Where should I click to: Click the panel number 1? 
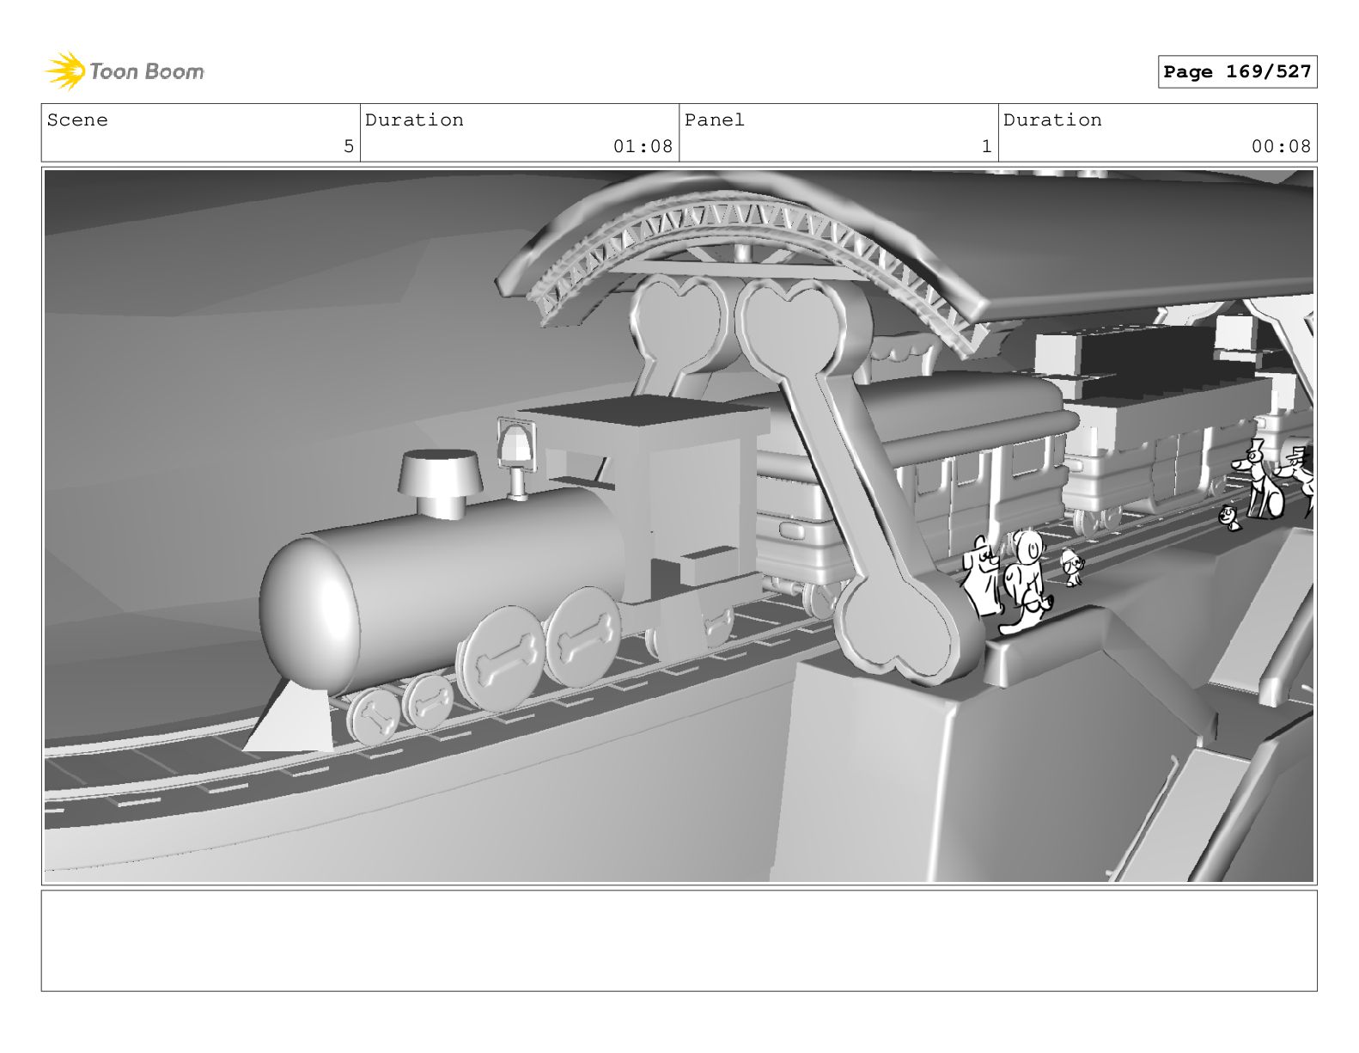pyautogui.click(x=987, y=146)
